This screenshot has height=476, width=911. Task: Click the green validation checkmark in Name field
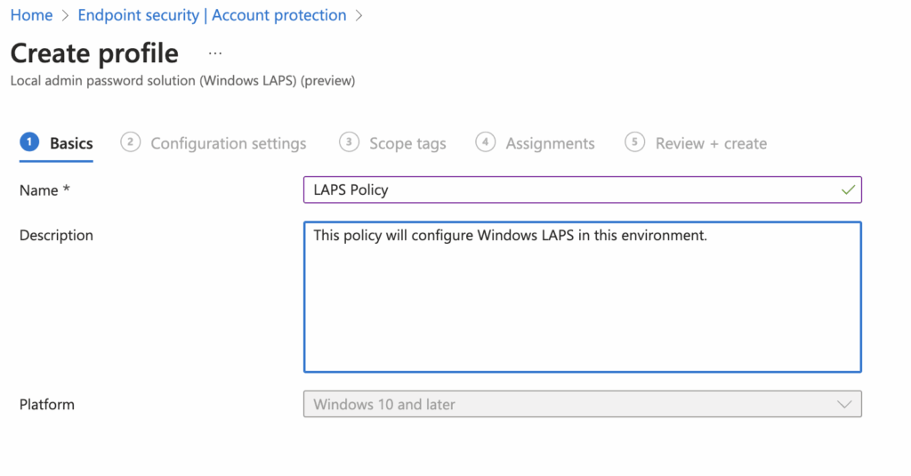pyautogui.click(x=848, y=190)
